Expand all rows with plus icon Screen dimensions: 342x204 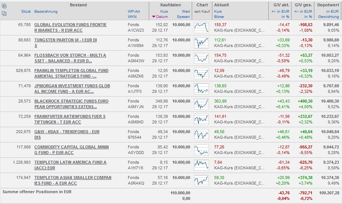click(4, 6)
